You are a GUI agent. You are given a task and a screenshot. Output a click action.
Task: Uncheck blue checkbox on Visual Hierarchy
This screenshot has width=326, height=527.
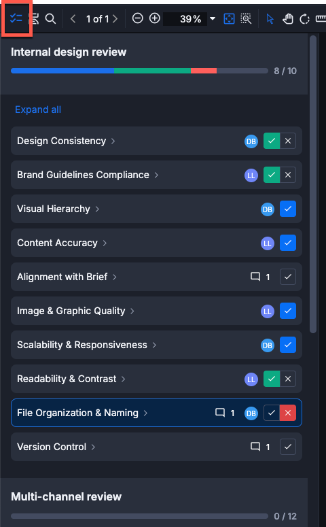pos(288,209)
